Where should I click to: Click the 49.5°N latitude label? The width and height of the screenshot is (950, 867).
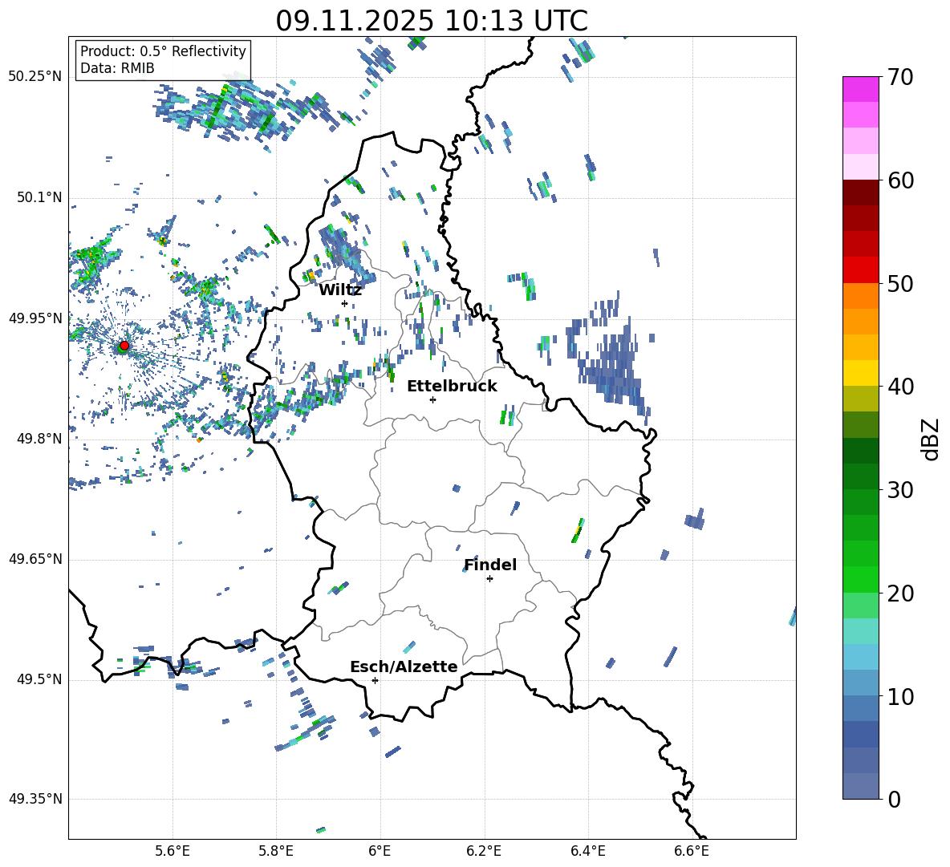coord(39,679)
